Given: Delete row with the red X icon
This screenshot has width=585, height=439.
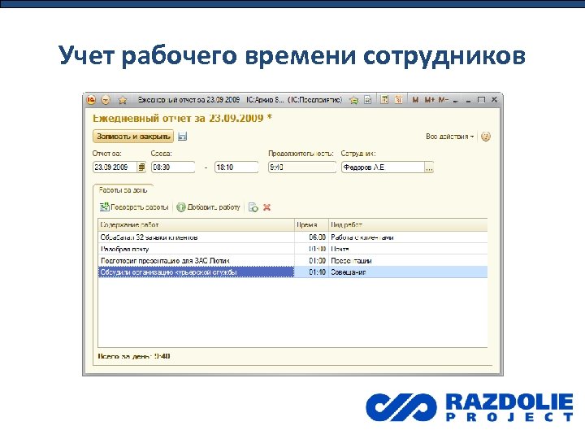Looking at the screenshot, I should (266, 207).
